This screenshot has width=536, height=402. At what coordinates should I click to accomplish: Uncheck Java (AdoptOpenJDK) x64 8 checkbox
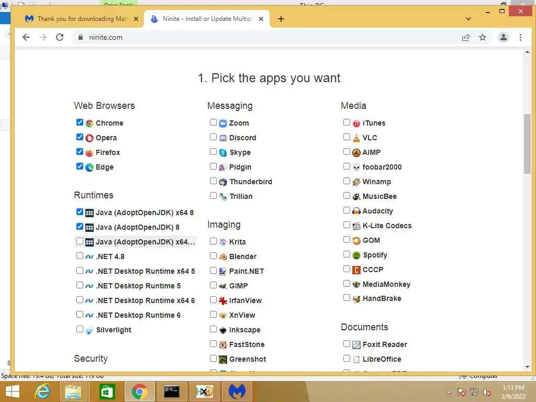coord(80,212)
